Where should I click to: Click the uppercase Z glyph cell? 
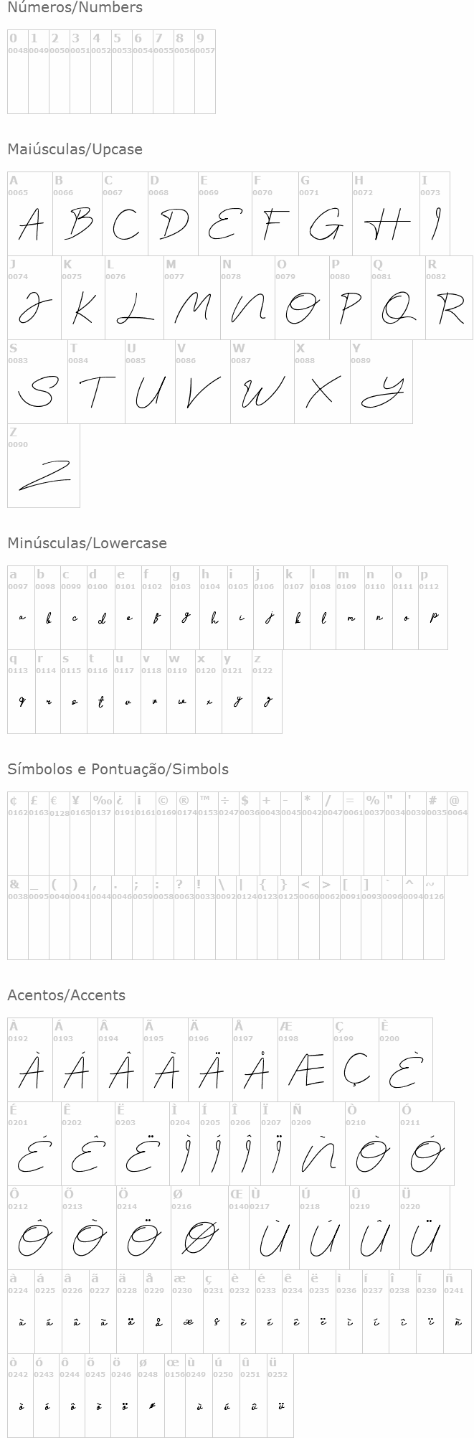(43, 466)
